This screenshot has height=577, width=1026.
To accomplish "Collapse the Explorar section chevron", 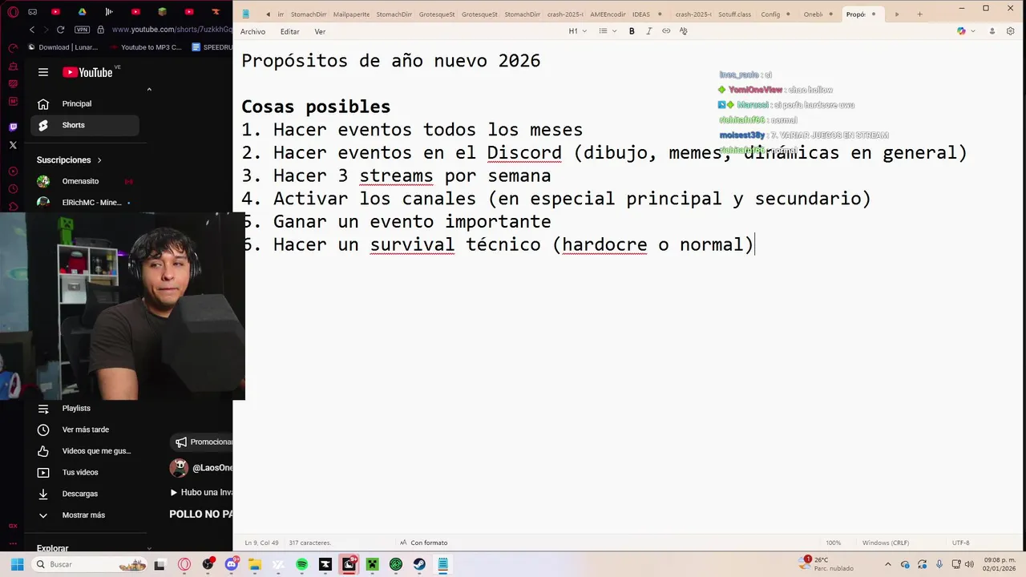I will 149,548.
